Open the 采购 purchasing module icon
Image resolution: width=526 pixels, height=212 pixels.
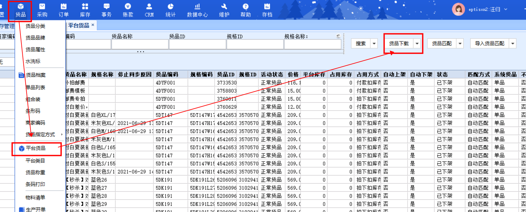42,10
